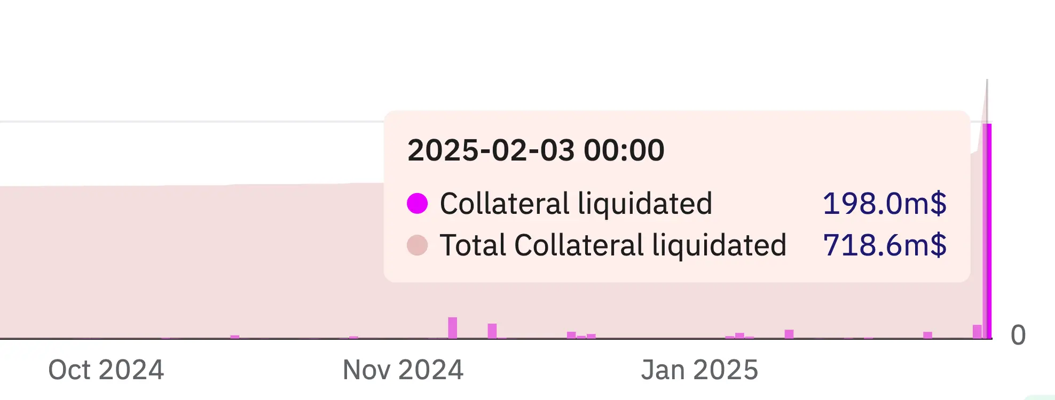The height and width of the screenshot is (400, 1055).
Task: Click the cluster of three bars left of Jan 2025
Action: [x=581, y=335]
